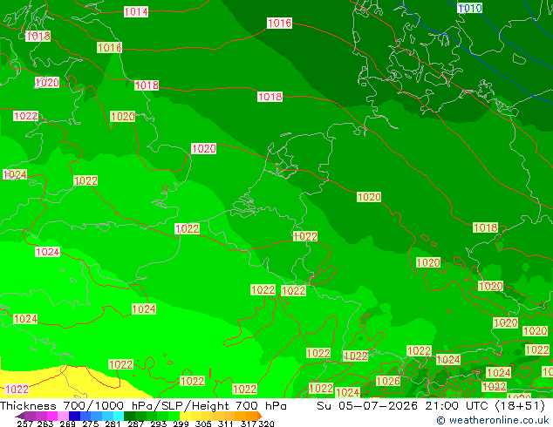This screenshot has height=427, width=553.
Task: Click the legend value 263
Action: pos(45,424)
